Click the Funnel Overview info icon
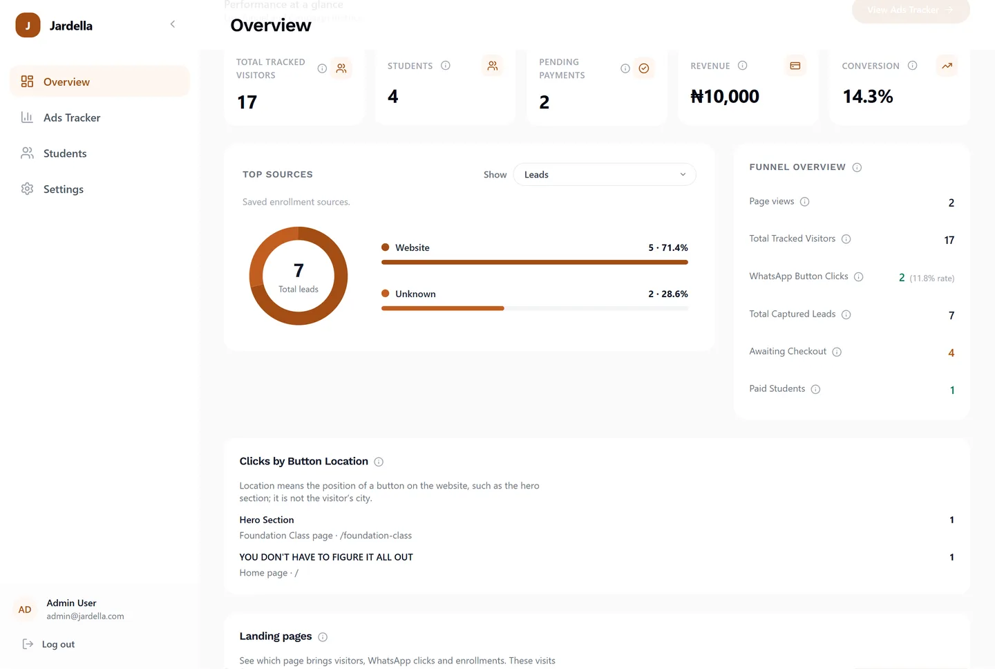Screen dimensions: 995x669 click(857, 167)
